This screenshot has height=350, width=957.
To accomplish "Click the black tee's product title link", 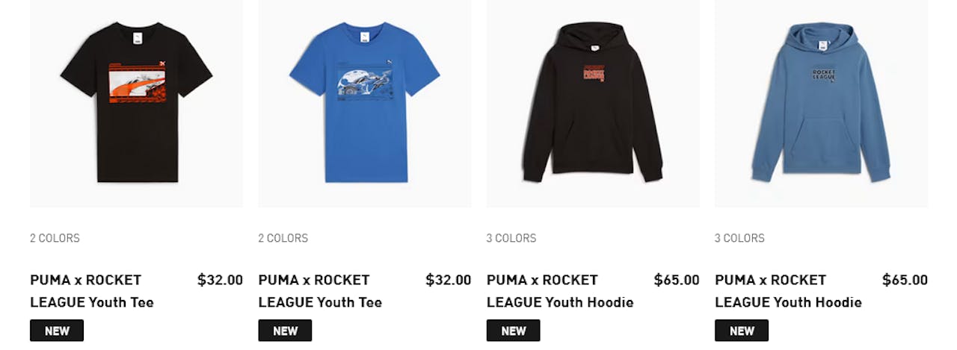I will (92, 291).
